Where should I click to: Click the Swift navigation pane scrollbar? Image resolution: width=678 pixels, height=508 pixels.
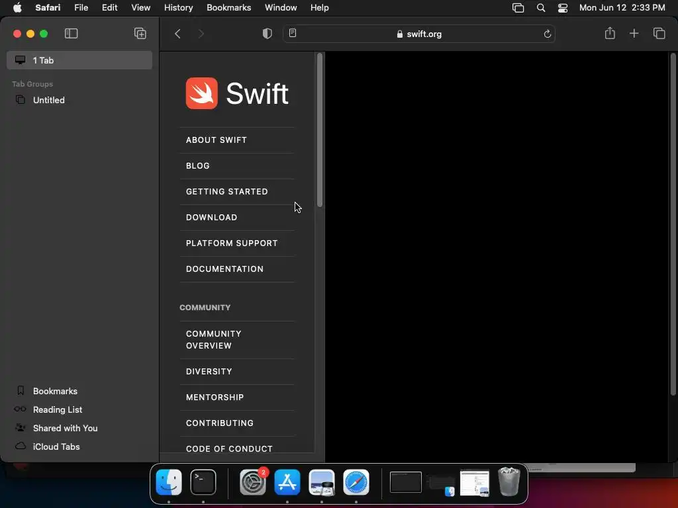point(320,130)
